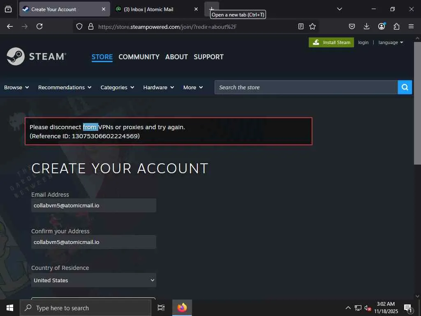Click the login link
Image resolution: width=421 pixels, height=316 pixels.
point(363,42)
